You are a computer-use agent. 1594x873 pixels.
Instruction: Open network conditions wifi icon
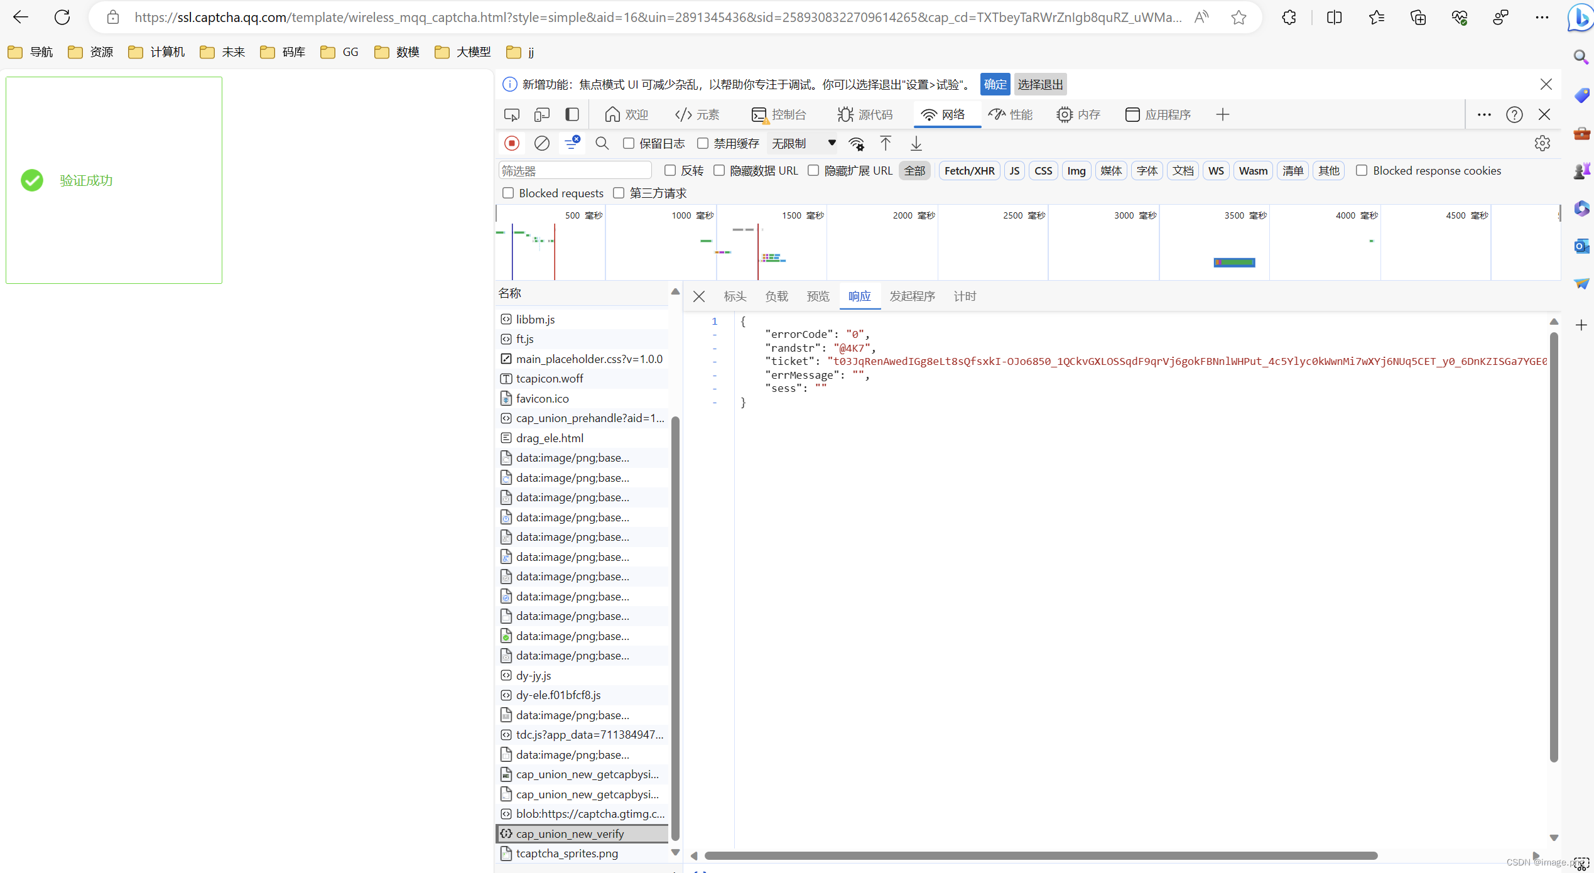click(x=856, y=144)
